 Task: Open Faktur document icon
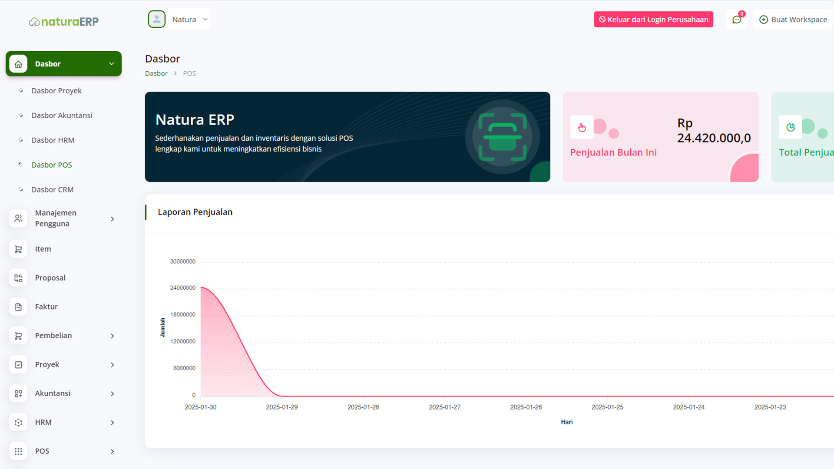[18, 307]
